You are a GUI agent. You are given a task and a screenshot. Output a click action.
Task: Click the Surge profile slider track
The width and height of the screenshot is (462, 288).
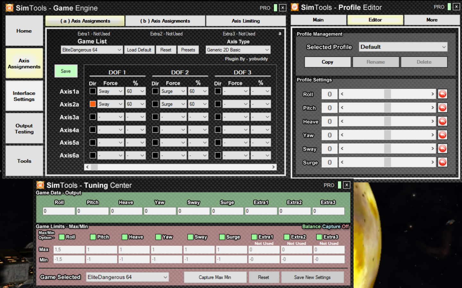point(387,162)
